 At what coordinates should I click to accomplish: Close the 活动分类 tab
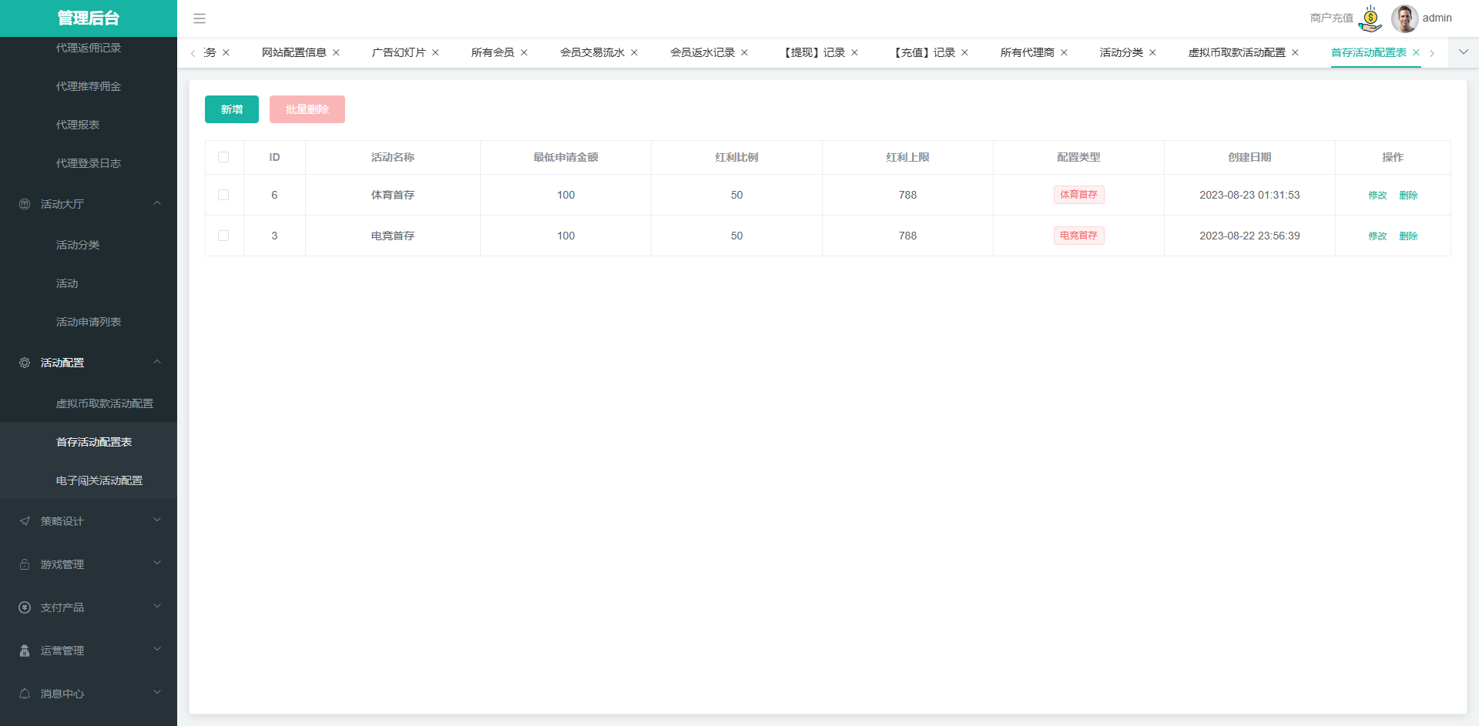pyautogui.click(x=1152, y=52)
